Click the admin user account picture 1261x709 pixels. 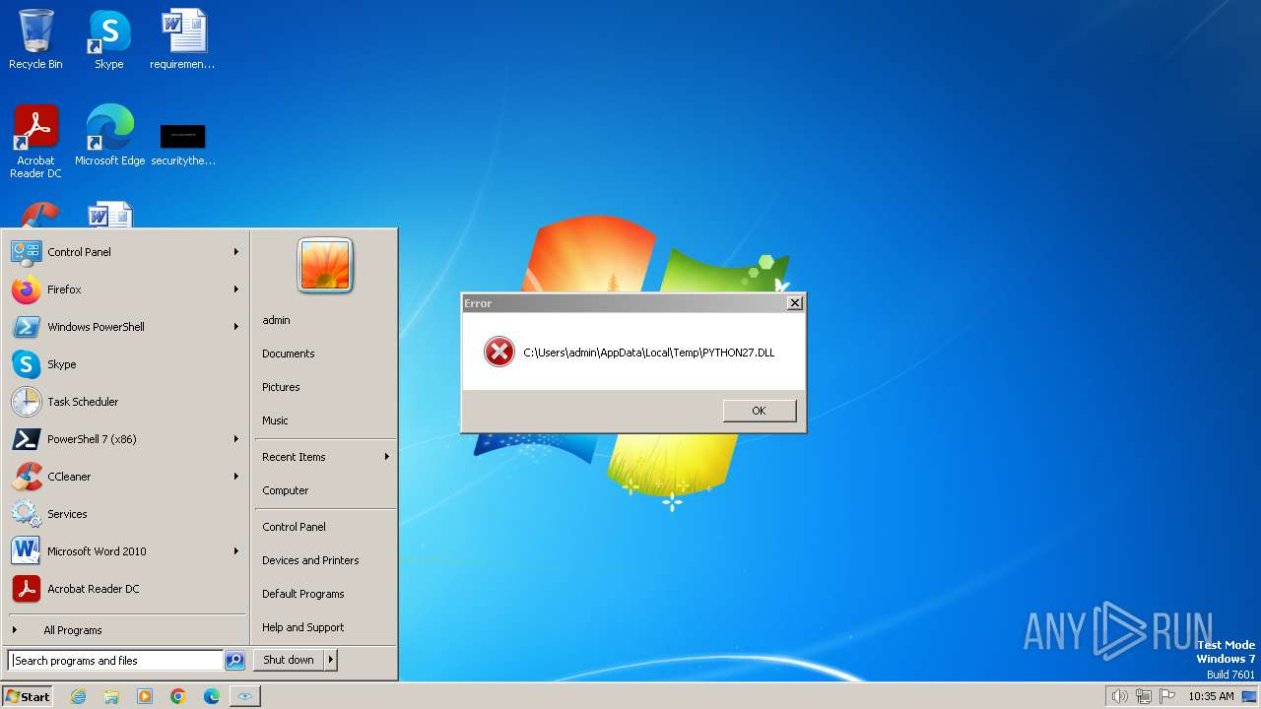pos(325,265)
